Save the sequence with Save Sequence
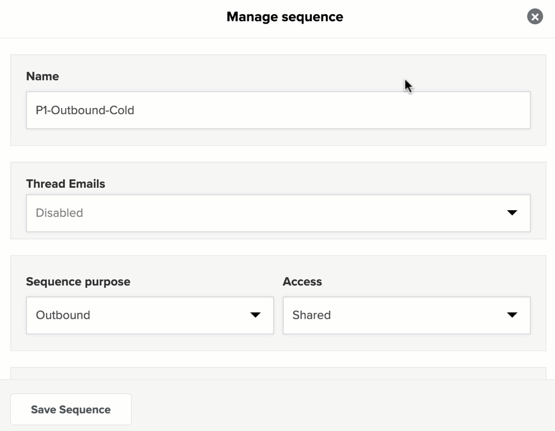 point(71,409)
